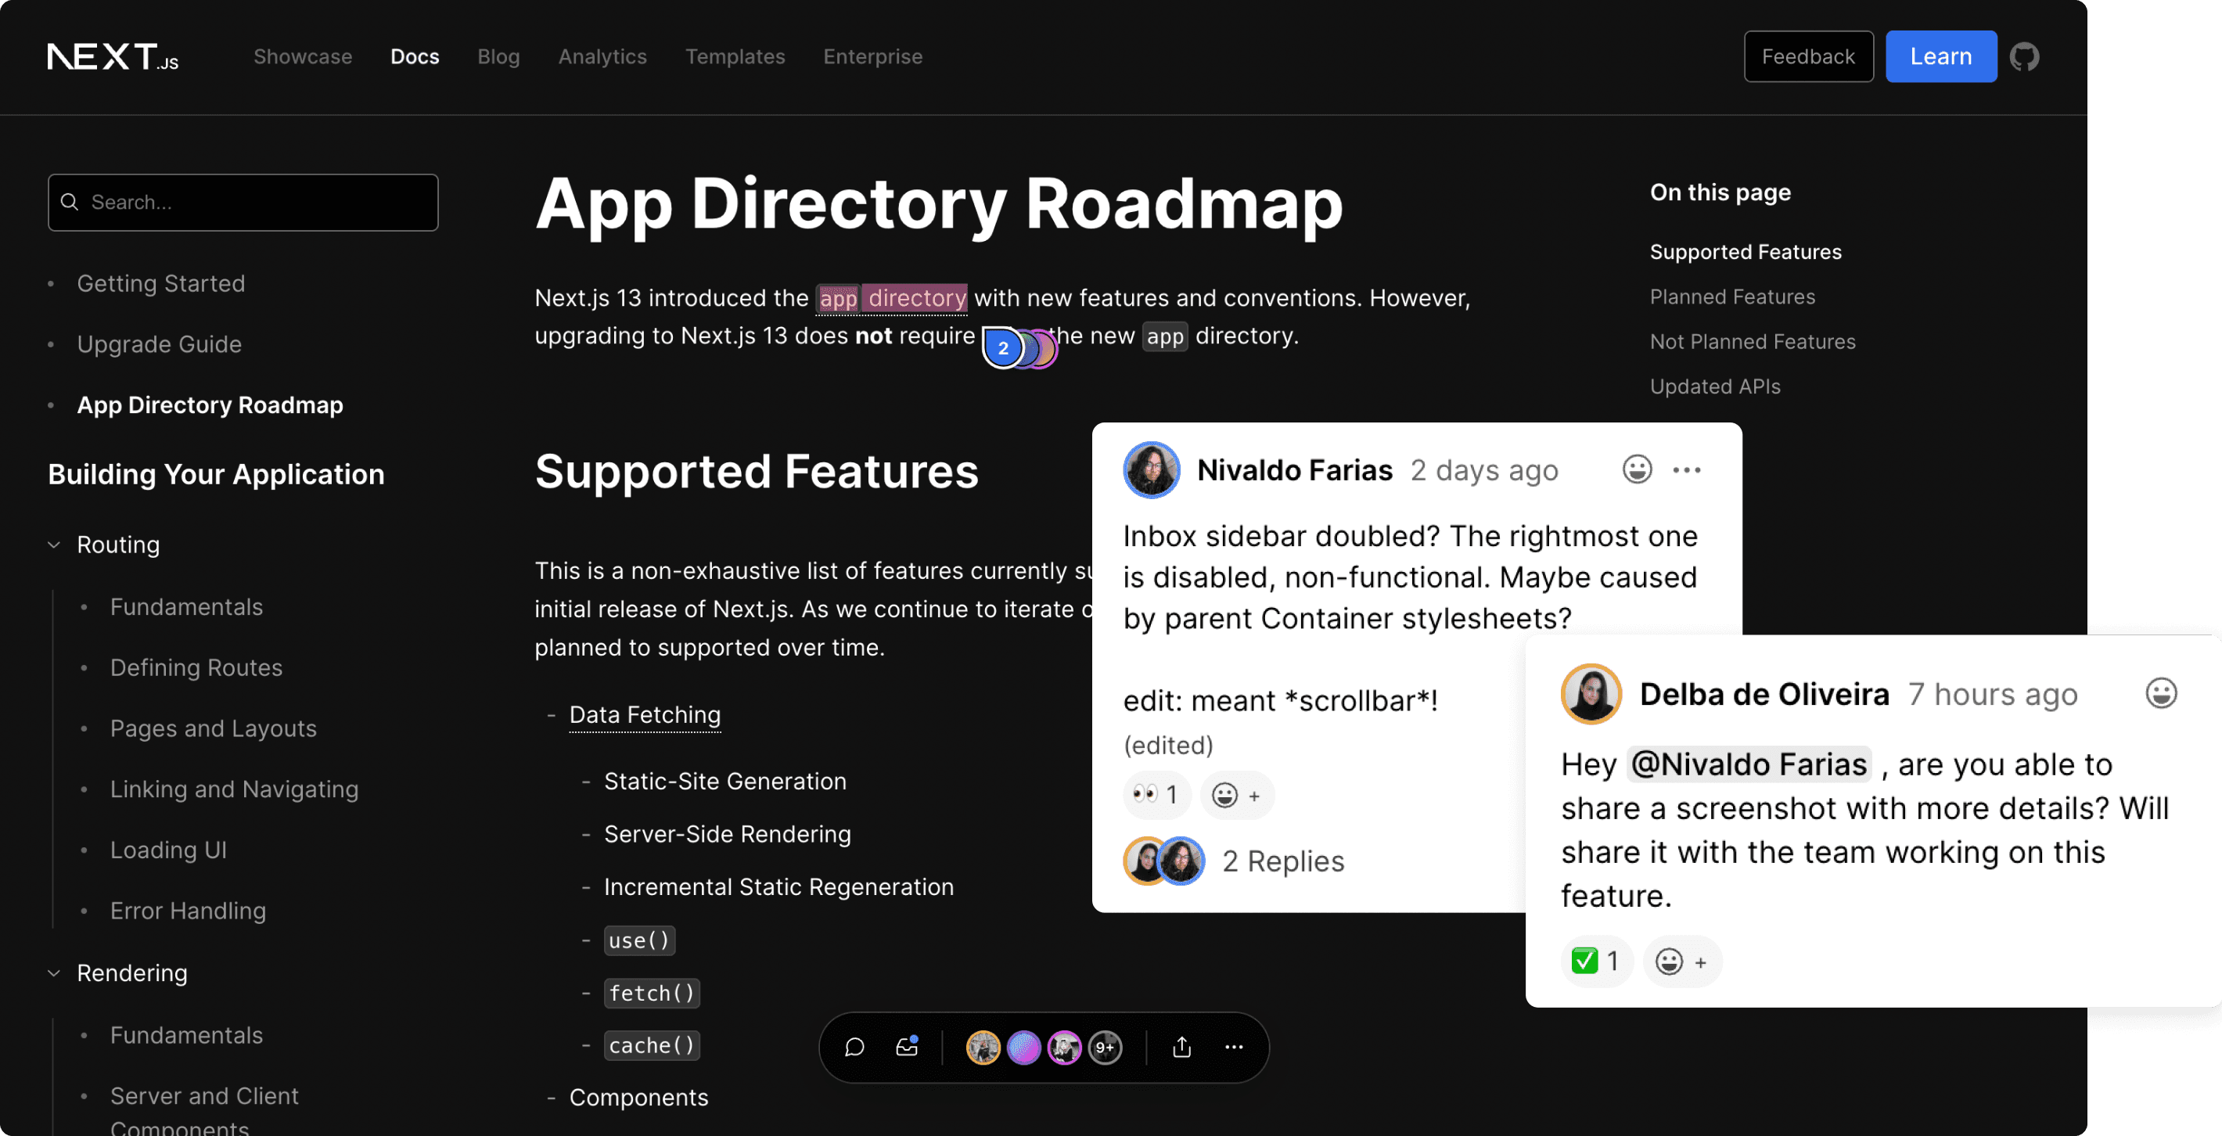Open the Showcase nav item
Image resolution: width=2222 pixels, height=1136 pixels.
coord(303,57)
